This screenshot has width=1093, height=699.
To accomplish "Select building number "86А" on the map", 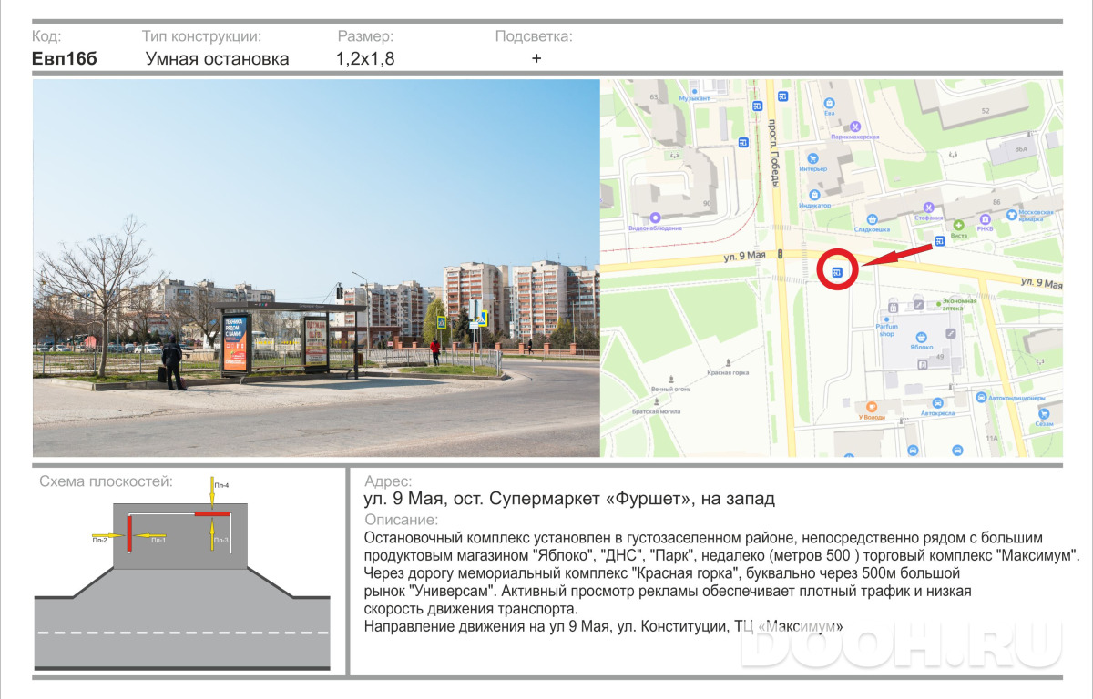I will [1020, 148].
